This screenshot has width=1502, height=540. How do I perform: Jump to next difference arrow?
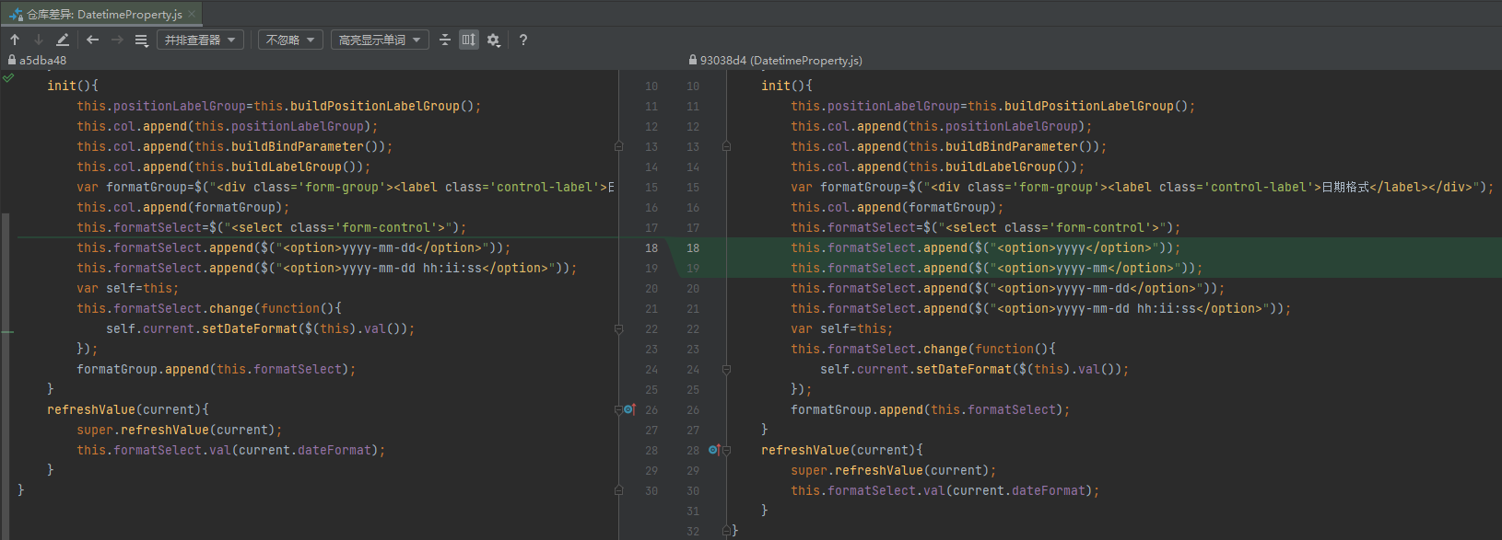38,40
